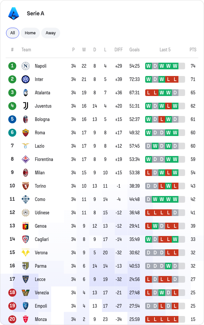Click the Serie A title text
The image size is (204, 325).
[36, 13]
